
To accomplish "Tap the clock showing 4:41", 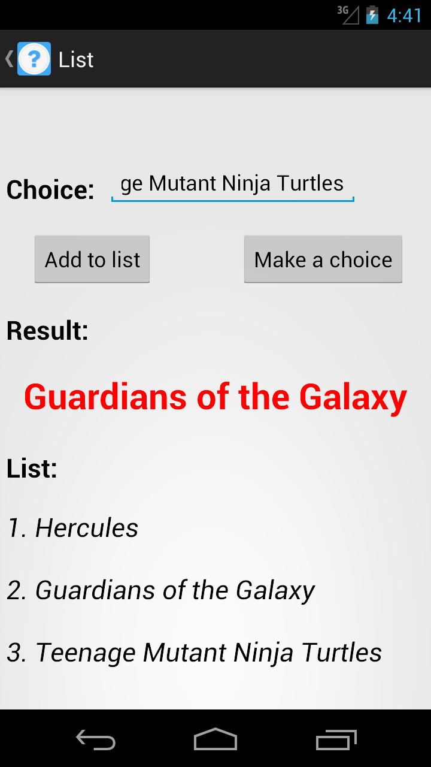I will click(x=404, y=15).
